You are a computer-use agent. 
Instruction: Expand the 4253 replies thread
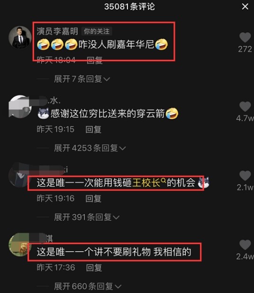tap(90, 148)
